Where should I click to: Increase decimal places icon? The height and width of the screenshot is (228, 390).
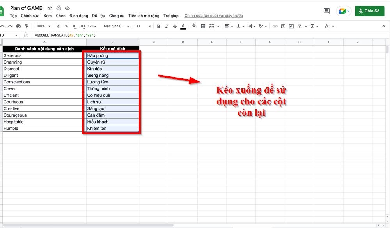tap(82, 26)
